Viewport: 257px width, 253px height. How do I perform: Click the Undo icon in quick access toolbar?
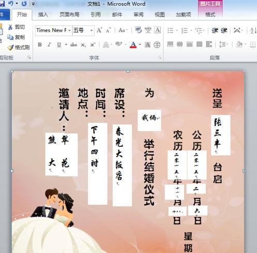[11, 3]
